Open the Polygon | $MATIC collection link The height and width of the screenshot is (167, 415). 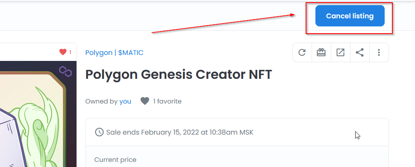[x=114, y=53]
